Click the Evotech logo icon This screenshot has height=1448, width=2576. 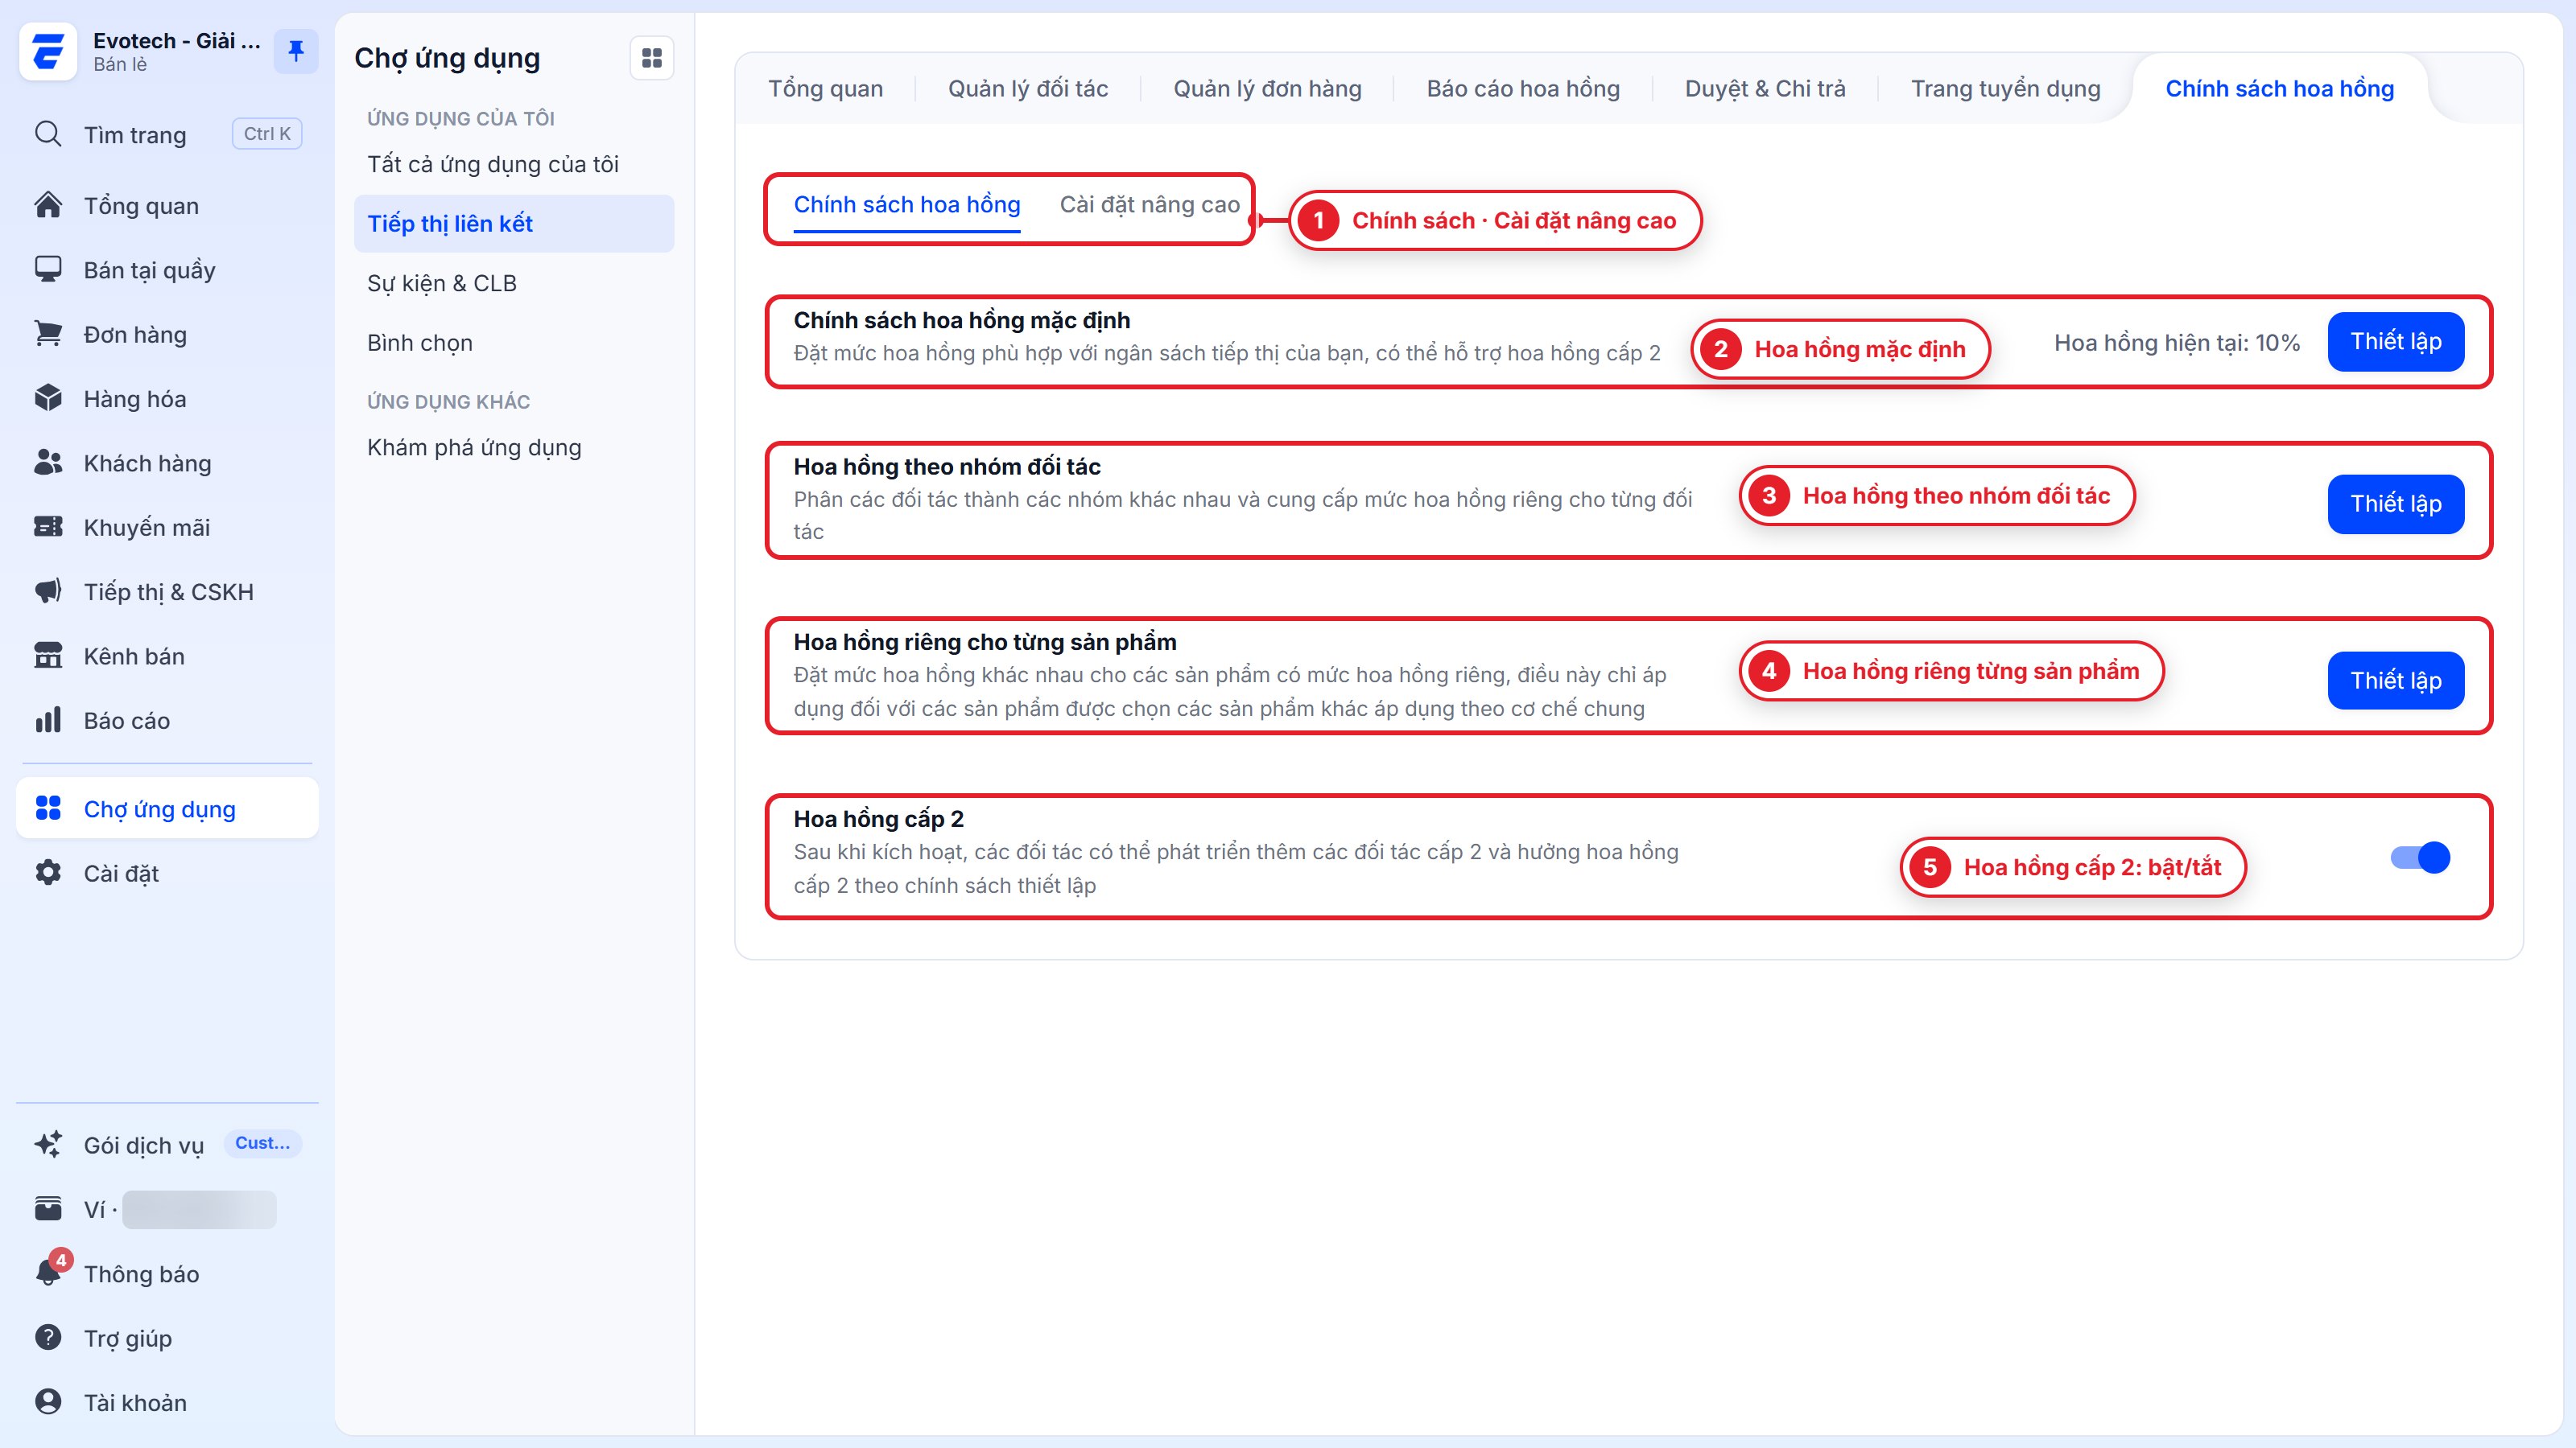click(x=48, y=51)
